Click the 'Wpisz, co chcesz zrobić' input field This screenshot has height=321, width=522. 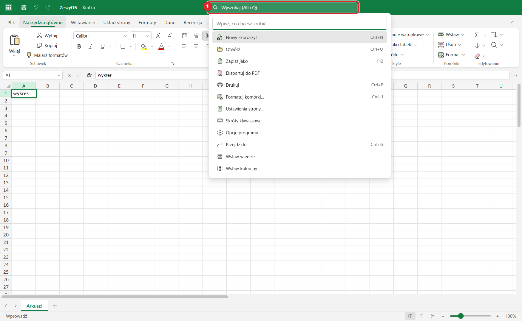299,24
